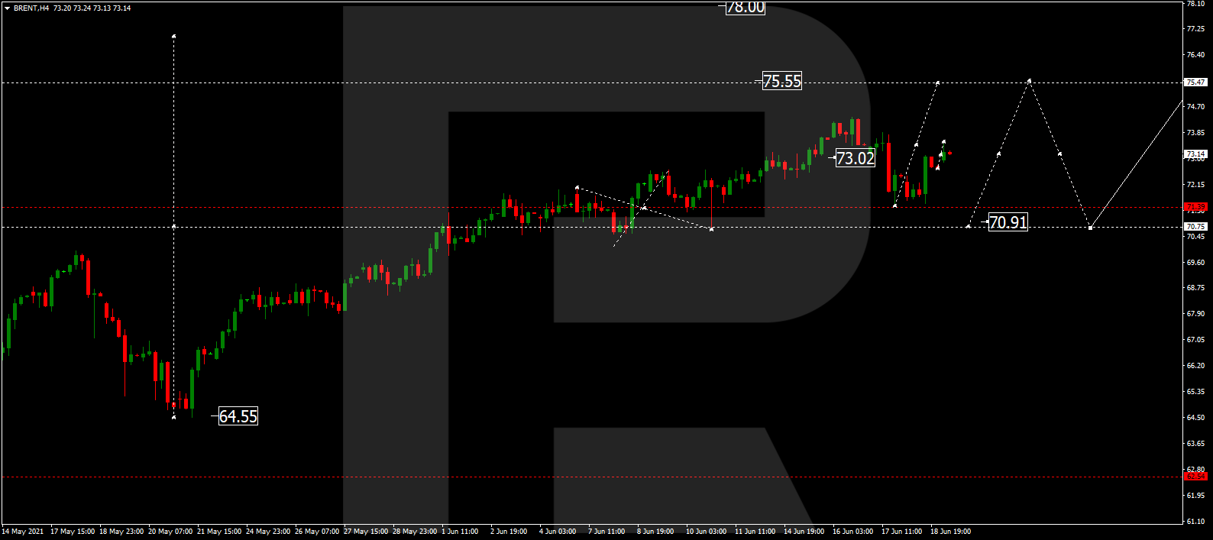Select the 75.55 resistance level label
This screenshot has width=1213, height=540.
(782, 81)
